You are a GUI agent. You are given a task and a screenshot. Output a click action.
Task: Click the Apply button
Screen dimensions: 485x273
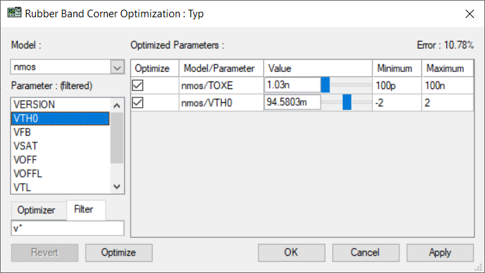(x=440, y=252)
